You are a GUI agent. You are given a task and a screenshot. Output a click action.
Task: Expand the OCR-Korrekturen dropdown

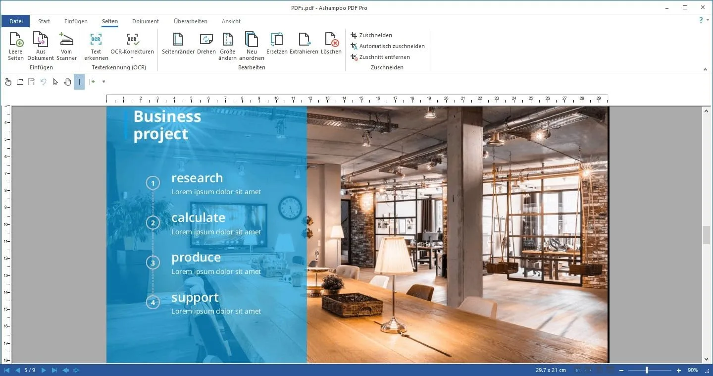(x=132, y=58)
